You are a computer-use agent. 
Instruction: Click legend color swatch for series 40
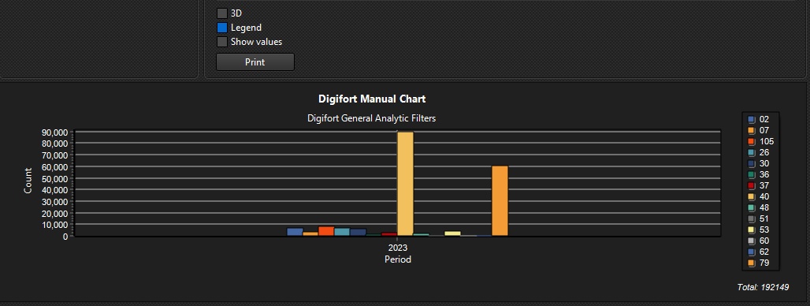[752, 197]
